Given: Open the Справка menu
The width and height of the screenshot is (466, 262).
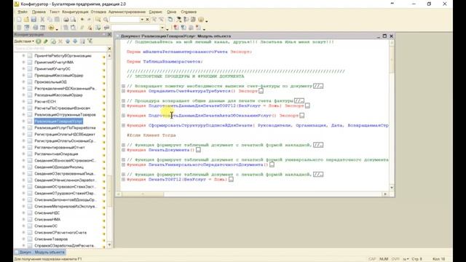Looking at the screenshot, I should point(189,12).
